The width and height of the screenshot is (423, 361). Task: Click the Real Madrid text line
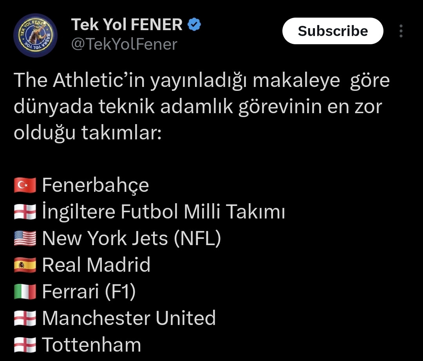pos(96,265)
